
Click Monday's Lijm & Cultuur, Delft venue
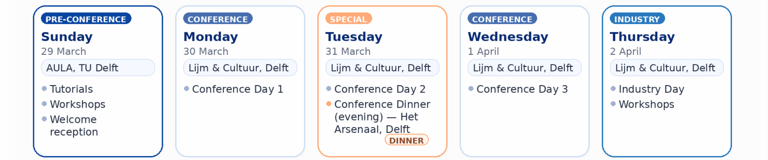click(240, 68)
